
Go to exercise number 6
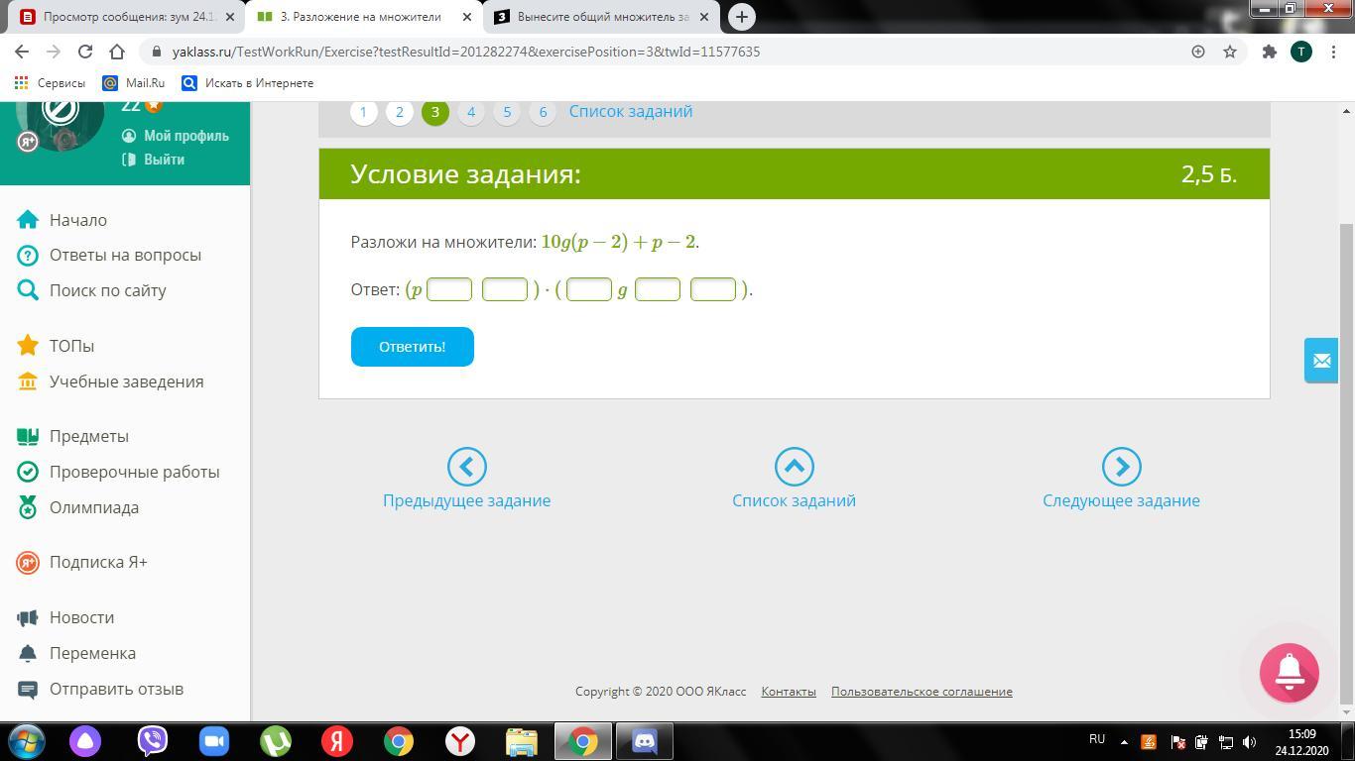(x=542, y=112)
